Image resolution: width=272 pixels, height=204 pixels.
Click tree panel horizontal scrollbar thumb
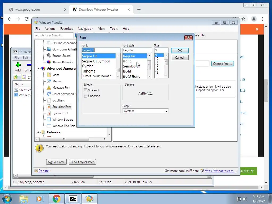coord(64,139)
